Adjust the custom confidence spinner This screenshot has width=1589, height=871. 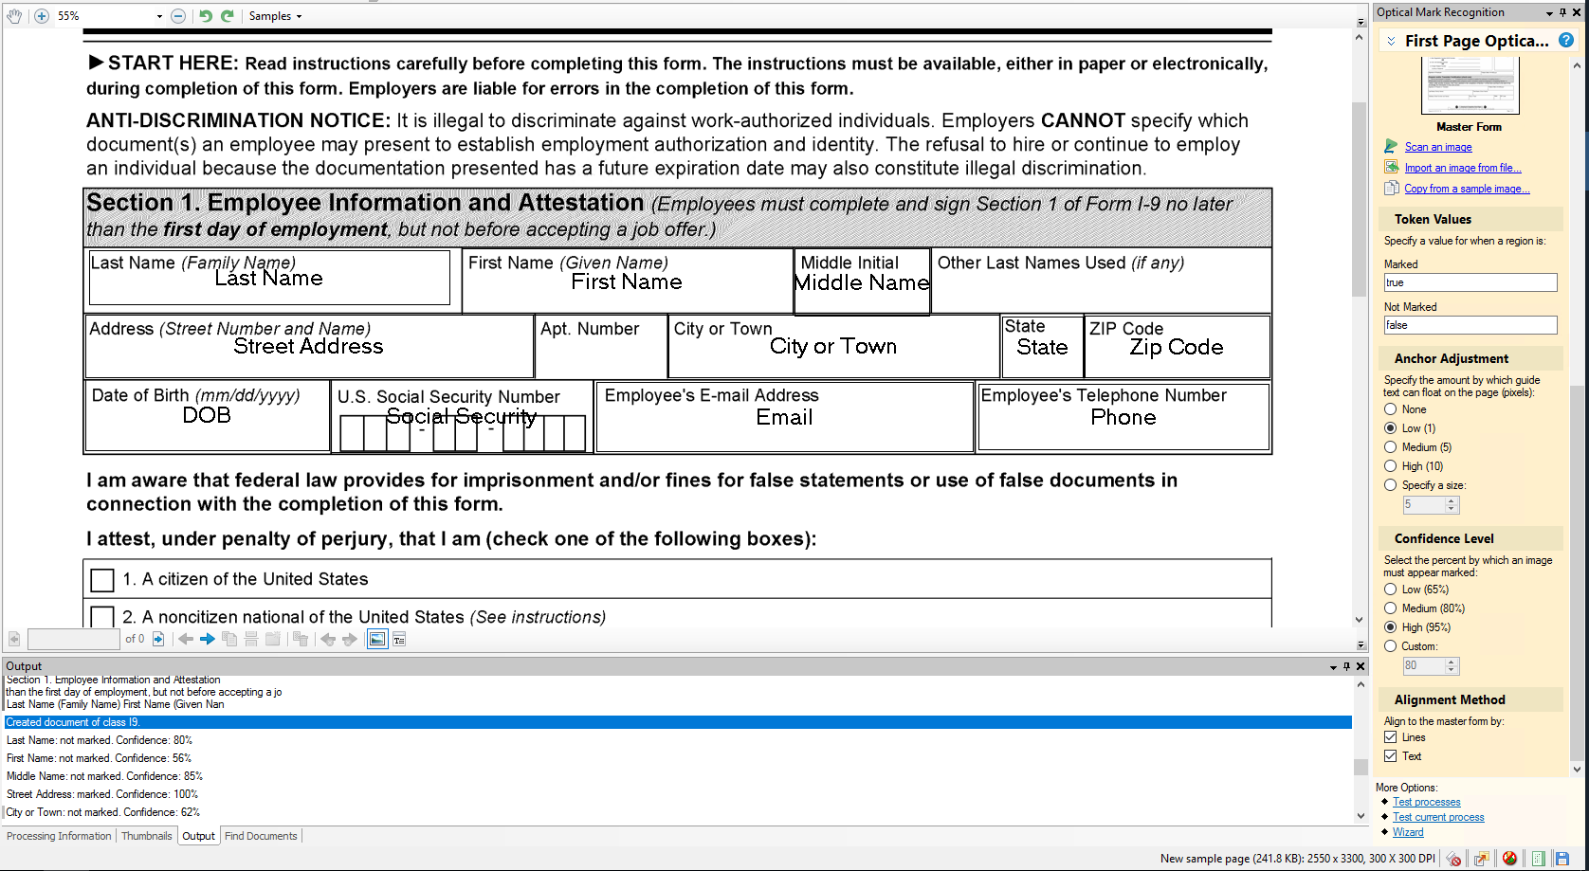point(1452,666)
